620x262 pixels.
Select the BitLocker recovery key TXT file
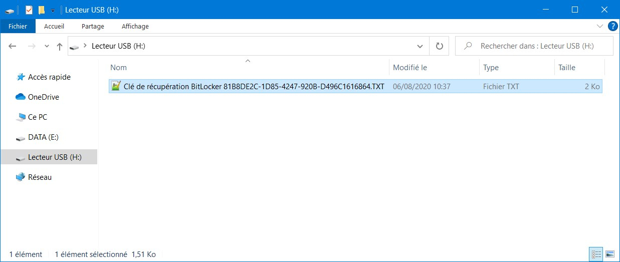[x=355, y=86]
